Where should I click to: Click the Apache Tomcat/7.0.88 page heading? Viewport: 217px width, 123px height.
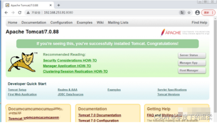(x=32, y=32)
